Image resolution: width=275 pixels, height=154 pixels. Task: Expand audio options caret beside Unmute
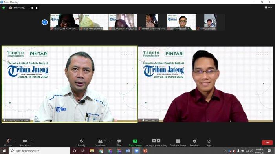coord(14,141)
